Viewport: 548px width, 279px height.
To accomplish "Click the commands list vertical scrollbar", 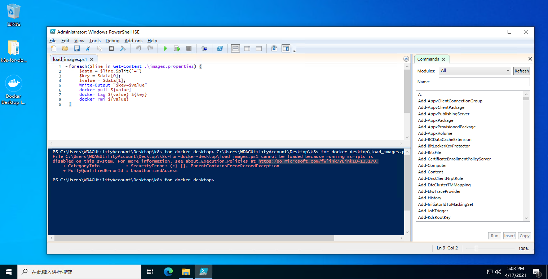I will pos(526,156).
